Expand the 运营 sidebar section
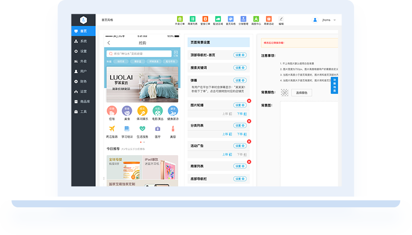The image size is (412, 235). tap(83, 92)
